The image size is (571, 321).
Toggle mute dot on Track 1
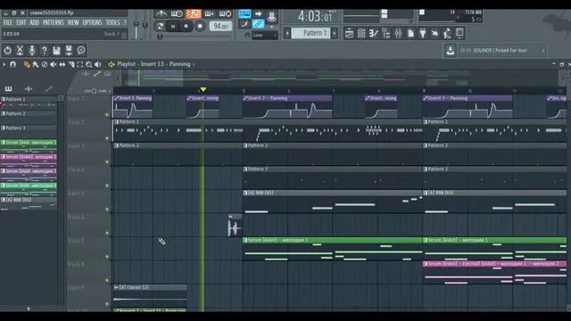107,115
